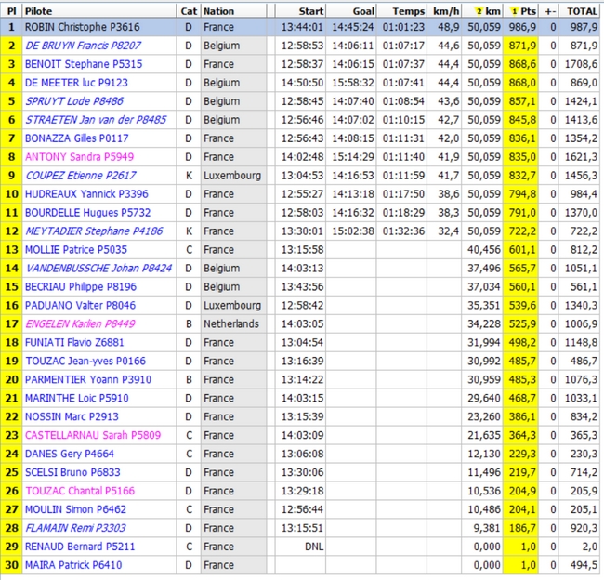Sort by the Nation column header

pos(219,9)
